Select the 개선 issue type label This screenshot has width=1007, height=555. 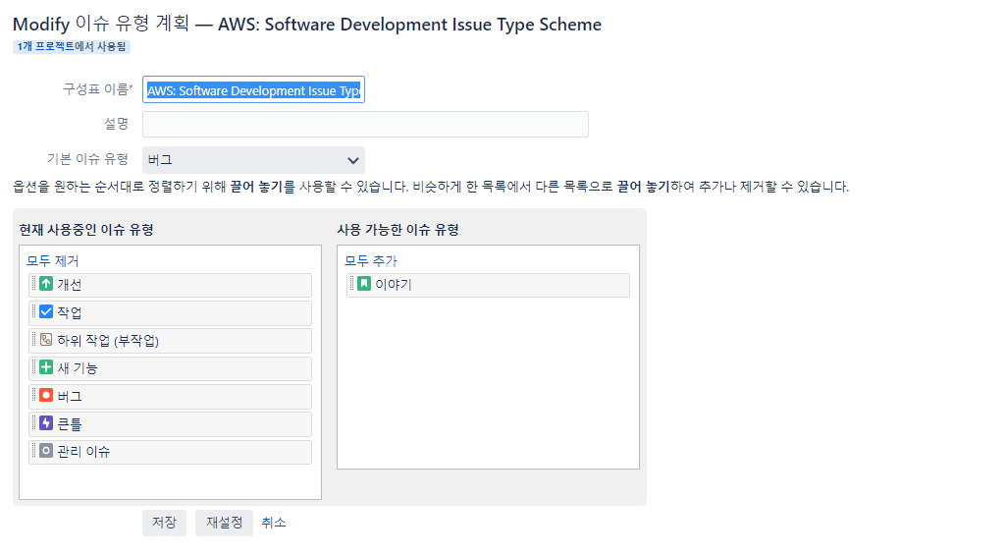(70, 285)
